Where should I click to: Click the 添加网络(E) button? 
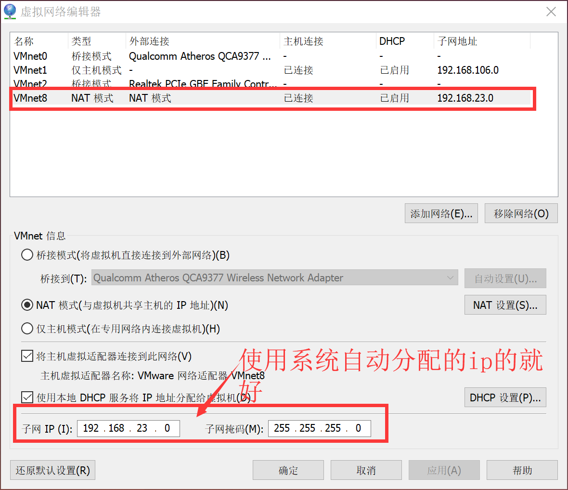click(441, 213)
